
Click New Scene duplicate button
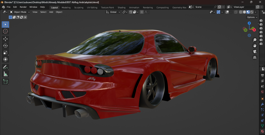(x=219, y=7)
